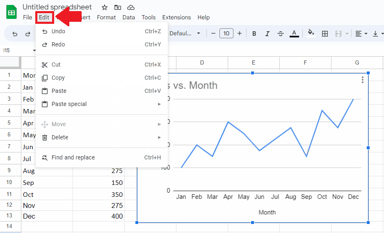The image size is (384, 233).
Task: Click the Month axis title on chart
Action: (267, 212)
